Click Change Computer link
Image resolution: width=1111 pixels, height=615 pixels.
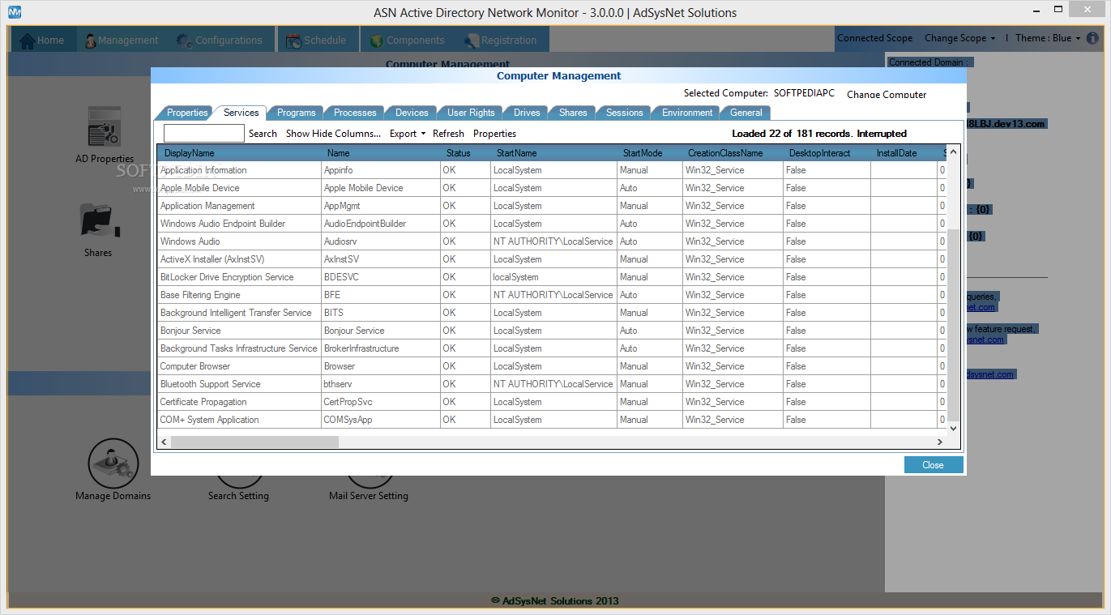[887, 95]
